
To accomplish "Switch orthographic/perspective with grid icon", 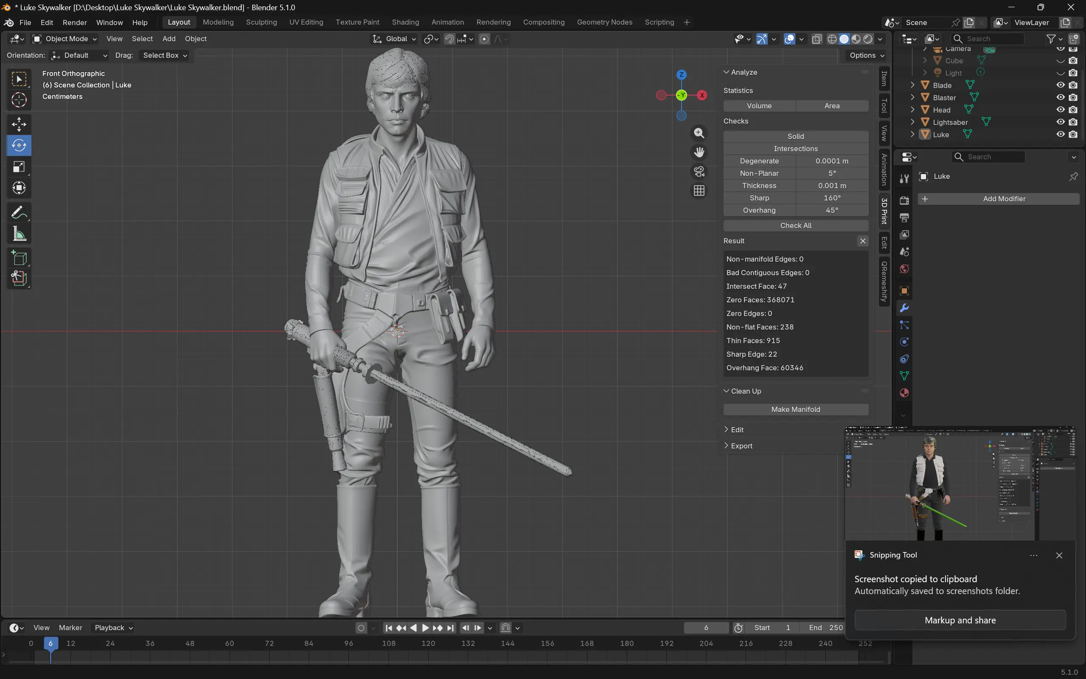I will (699, 191).
